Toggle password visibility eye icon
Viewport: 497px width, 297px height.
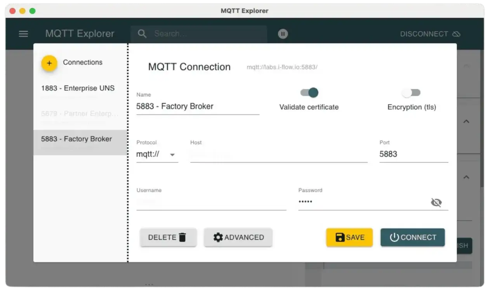tap(436, 202)
